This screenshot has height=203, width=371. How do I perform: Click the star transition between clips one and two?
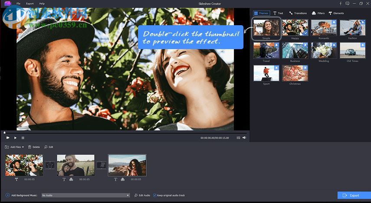[50, 165]
